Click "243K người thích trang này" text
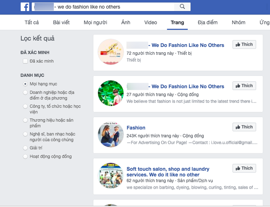Image resolution: width=270 pixels, height=207 pixels. (153, 136)
